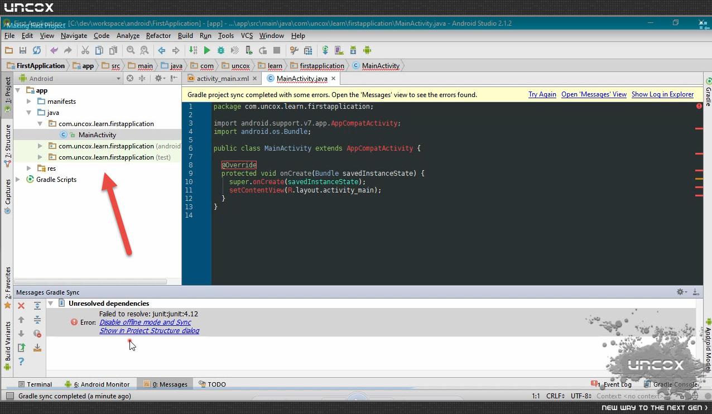Expand Gradle Scripts node
Screen dimensions: 712x414
point(18,180)
